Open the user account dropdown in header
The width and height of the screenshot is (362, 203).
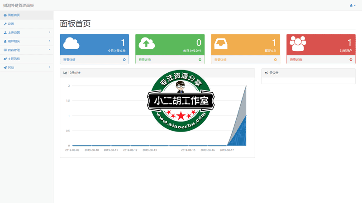[352, 5]
